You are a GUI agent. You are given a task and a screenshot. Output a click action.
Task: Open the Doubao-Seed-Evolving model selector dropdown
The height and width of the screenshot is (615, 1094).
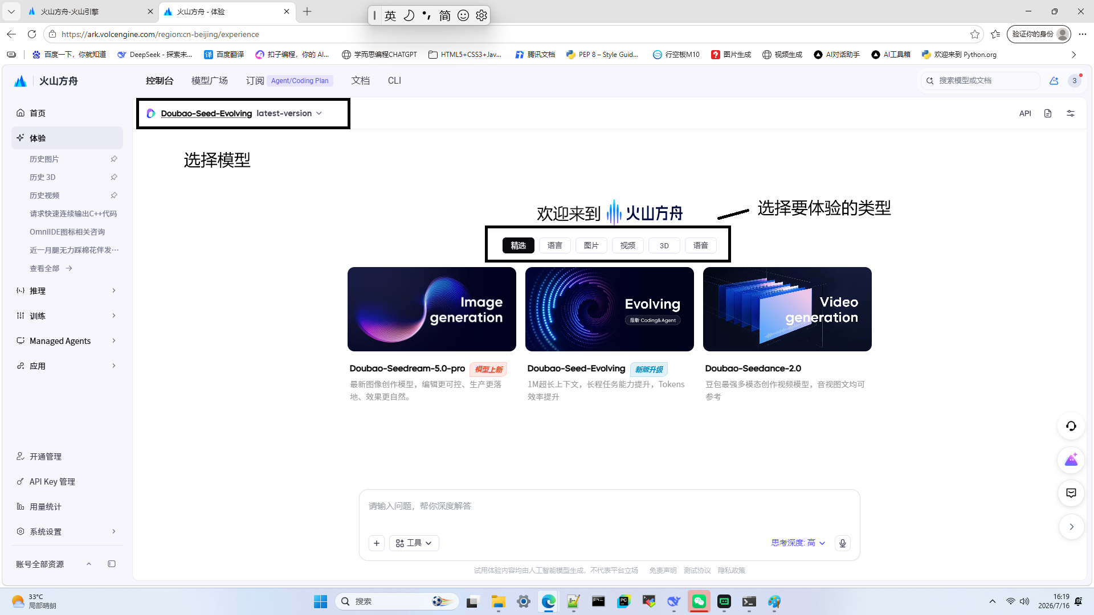(x=235, y=113)
